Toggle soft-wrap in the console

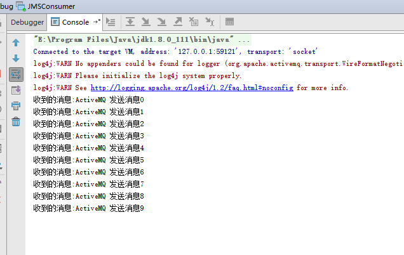click(x=16, y=75)
